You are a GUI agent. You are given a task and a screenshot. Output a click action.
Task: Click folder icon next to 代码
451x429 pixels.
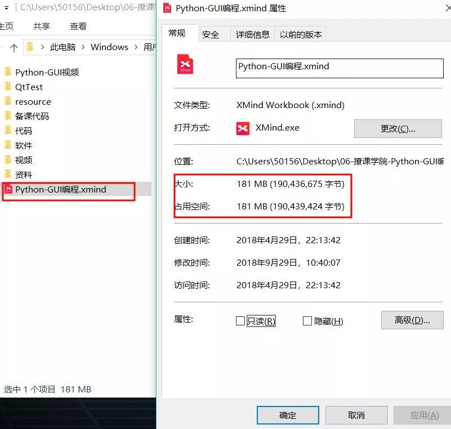point(8,131)
